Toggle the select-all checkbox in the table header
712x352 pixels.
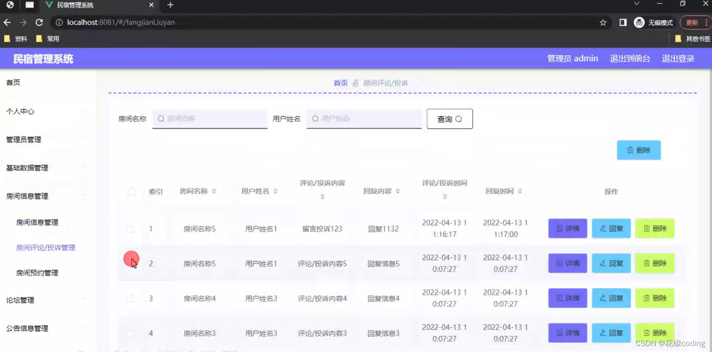[131, 192]
